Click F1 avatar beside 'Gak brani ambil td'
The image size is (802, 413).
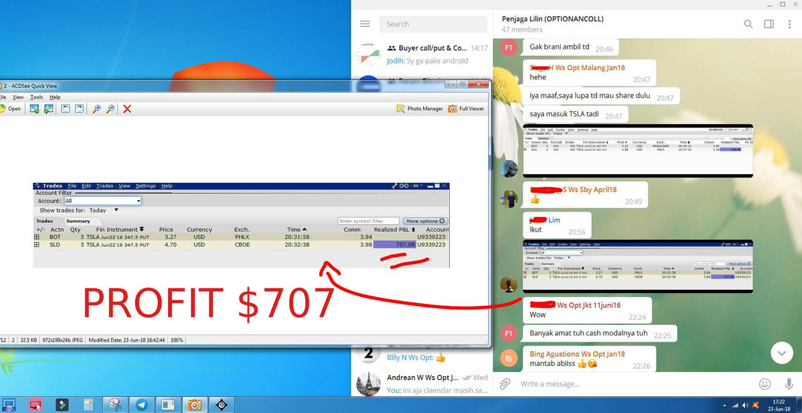(x=509, y=47)
